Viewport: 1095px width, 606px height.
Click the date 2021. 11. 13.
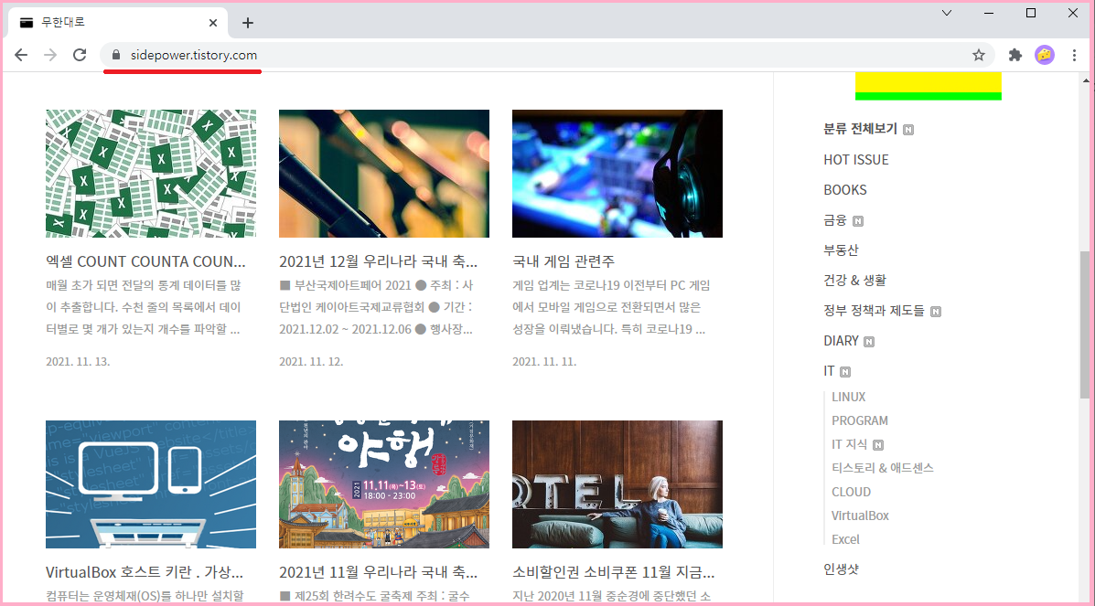(x=79, y=362)
